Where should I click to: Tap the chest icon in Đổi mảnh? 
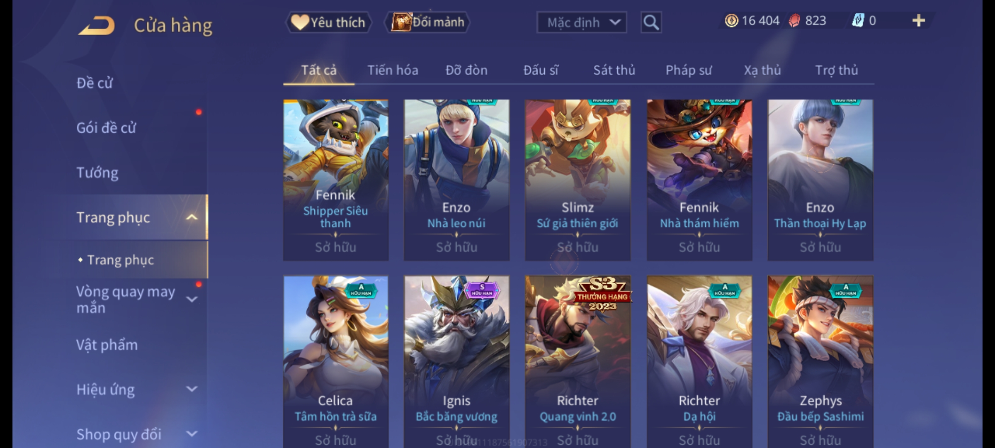401,22
